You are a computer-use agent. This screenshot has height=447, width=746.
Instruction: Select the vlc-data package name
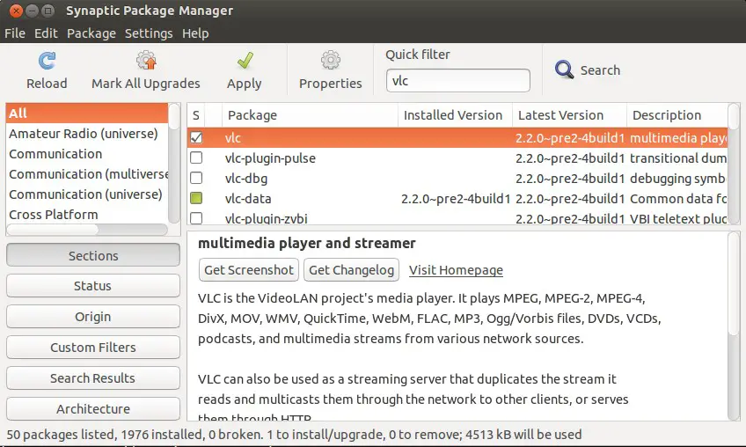tap(248, 199)
